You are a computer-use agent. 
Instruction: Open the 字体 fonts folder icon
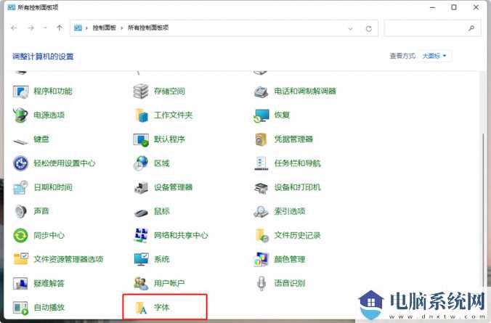[x=141, y=308]
